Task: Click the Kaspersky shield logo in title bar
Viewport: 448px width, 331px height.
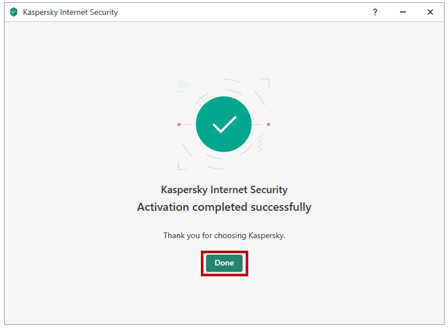Action: coord(14,12)
